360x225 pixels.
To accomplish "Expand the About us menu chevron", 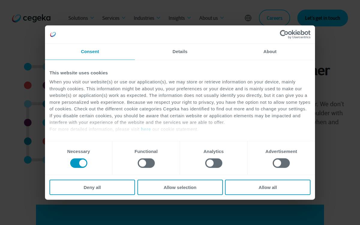I will (x=222, y=18).
